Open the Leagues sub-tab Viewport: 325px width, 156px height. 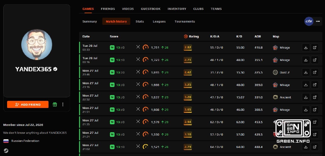coord(159,21)
